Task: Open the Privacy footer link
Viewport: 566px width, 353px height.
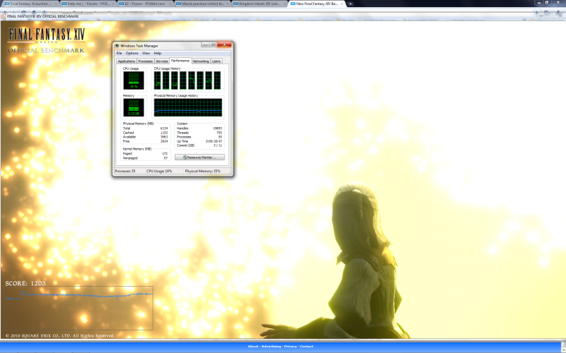Action: [290, 347]
